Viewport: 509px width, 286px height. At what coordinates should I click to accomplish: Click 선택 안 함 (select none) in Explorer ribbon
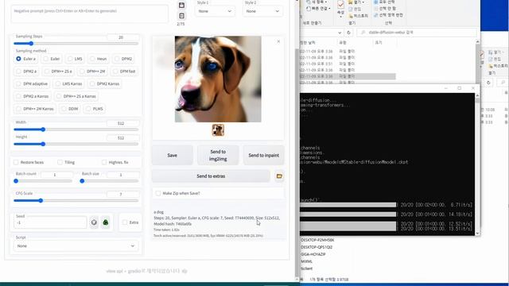coord(385,9)
